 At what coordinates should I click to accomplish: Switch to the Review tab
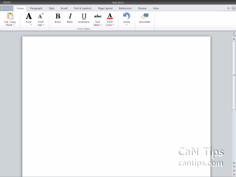point(142,8)
